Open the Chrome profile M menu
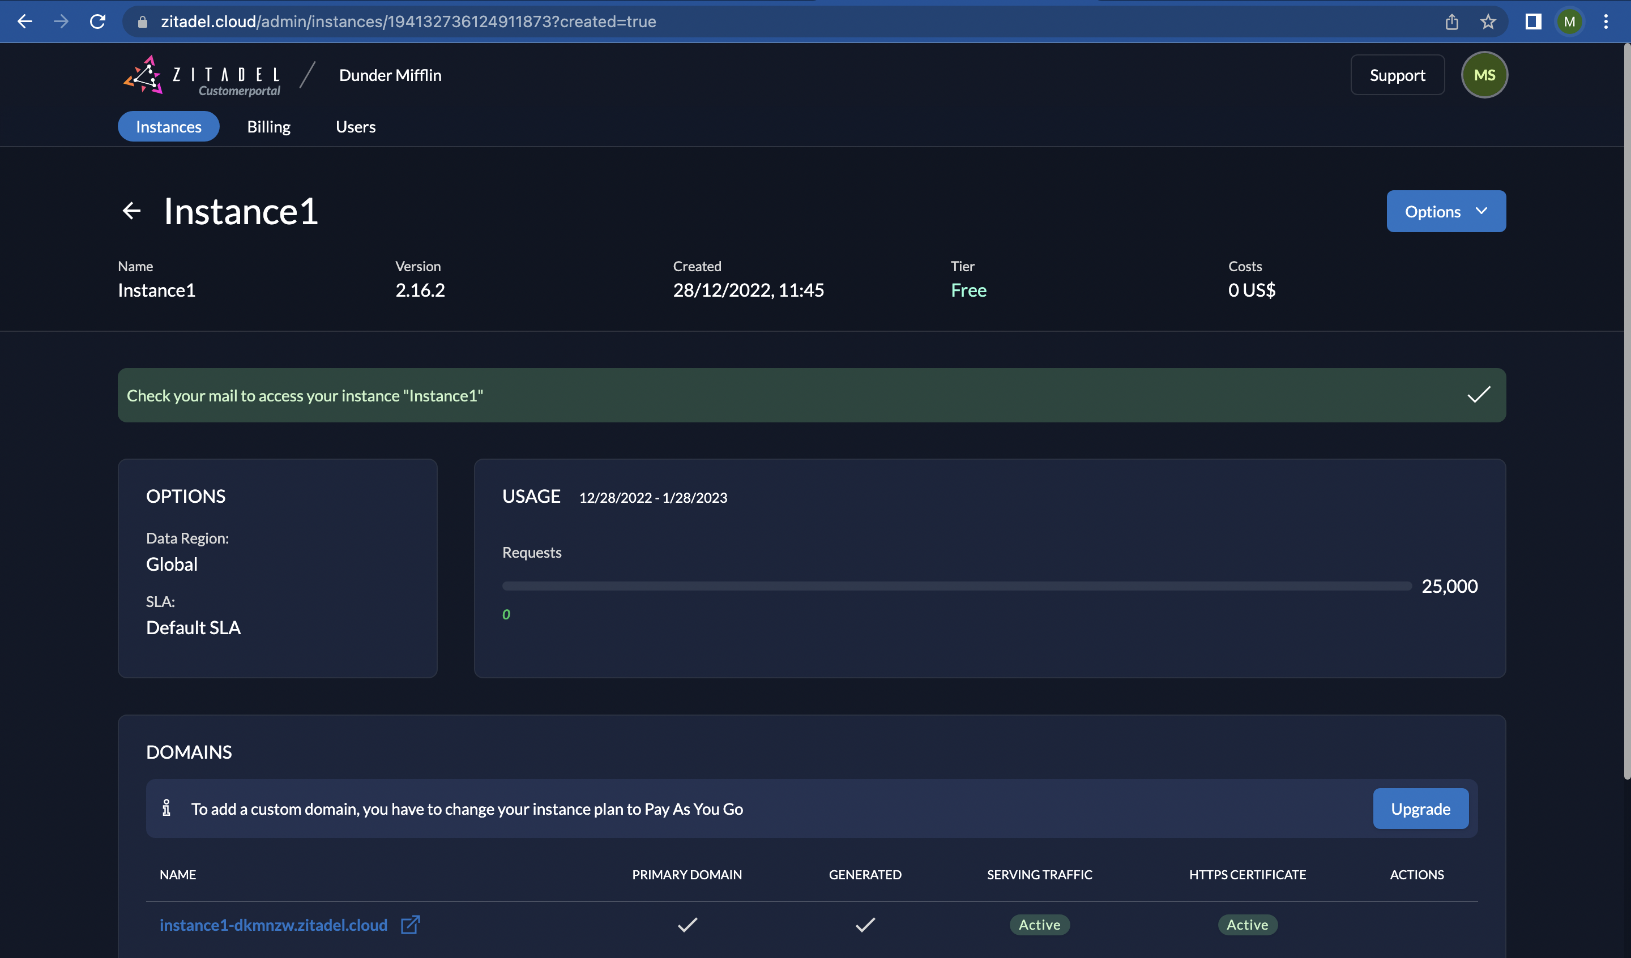This screenshot has width=1631, height=958. point(1569,22)
